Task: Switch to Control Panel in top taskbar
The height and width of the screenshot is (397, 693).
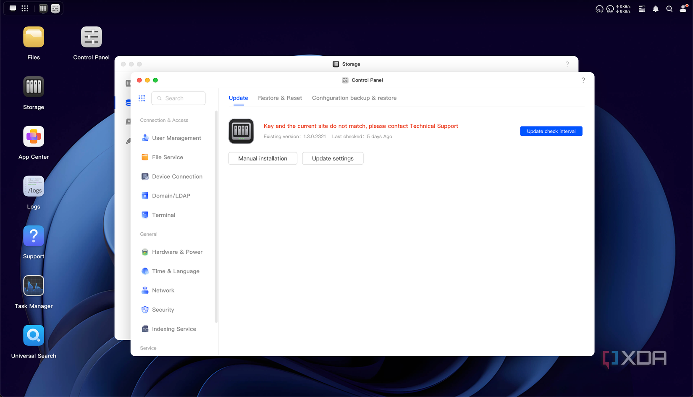Action: 55,8
